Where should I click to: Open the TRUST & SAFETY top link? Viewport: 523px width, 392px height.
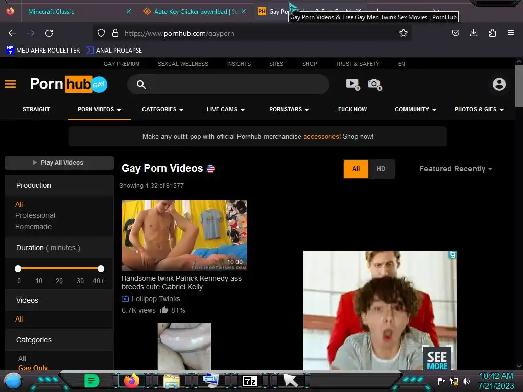[358, 64]
